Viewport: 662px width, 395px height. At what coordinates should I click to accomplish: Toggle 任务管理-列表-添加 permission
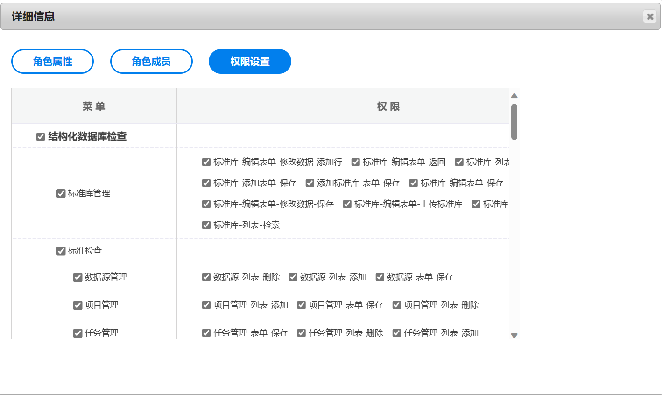click(397, 333)
